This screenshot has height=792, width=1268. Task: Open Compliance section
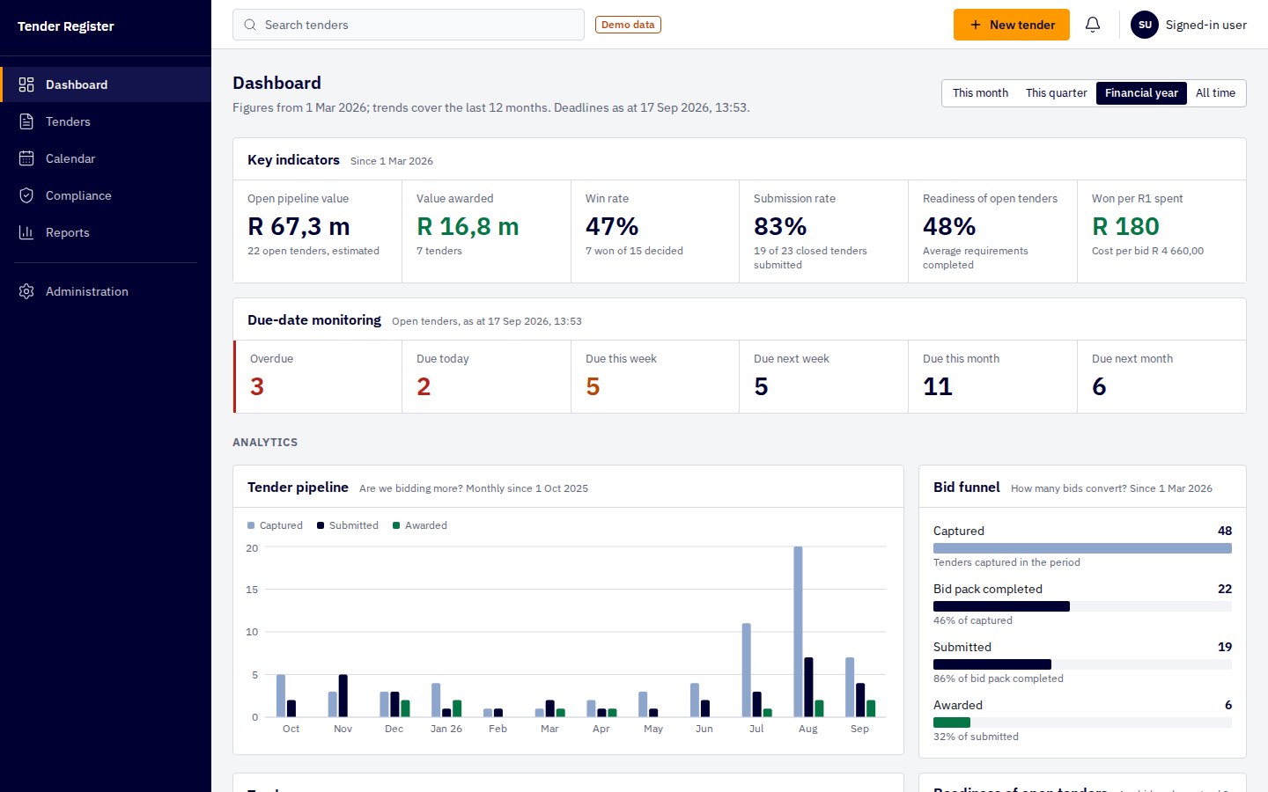point(106,195)
